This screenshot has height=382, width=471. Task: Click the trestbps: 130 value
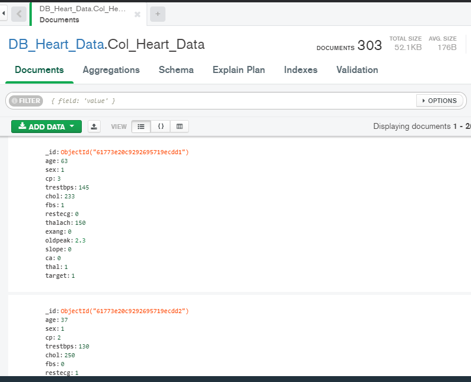point(84,346)
